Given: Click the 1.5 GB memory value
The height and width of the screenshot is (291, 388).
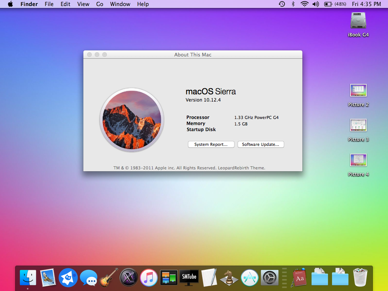Looking at the screenshot, I should pyautogui.click(x=241, y=124).
